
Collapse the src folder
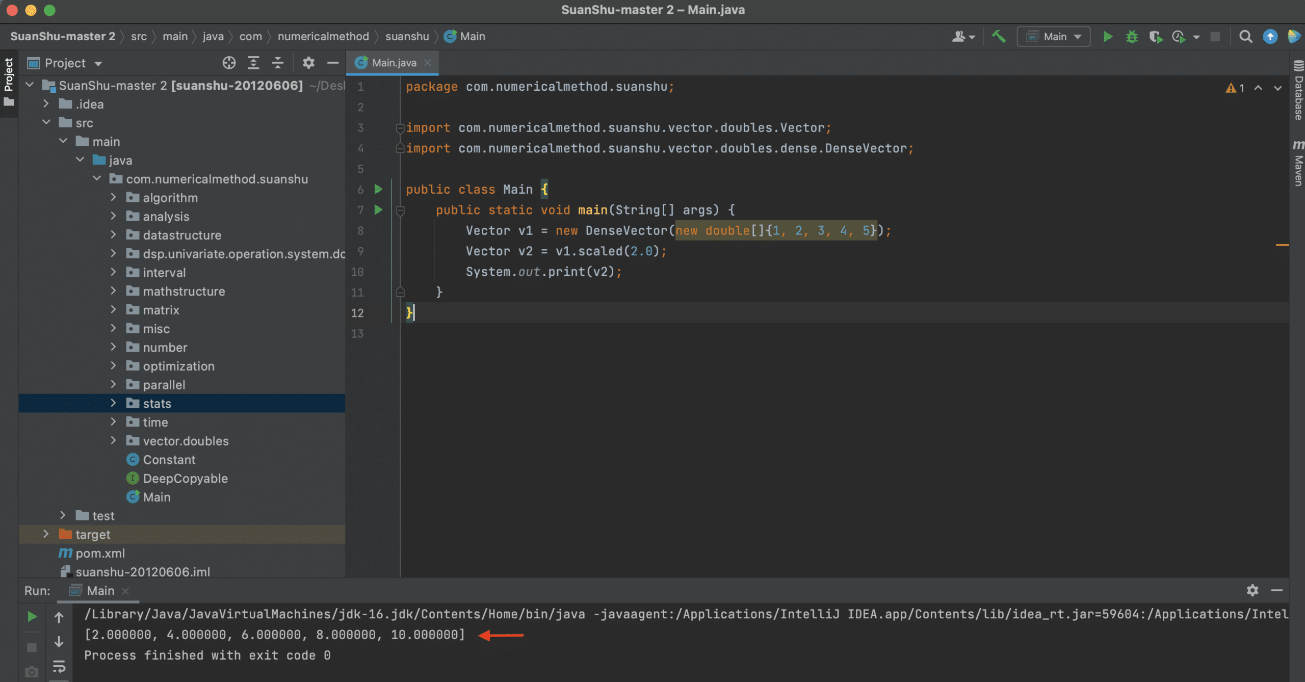point(46,122)
